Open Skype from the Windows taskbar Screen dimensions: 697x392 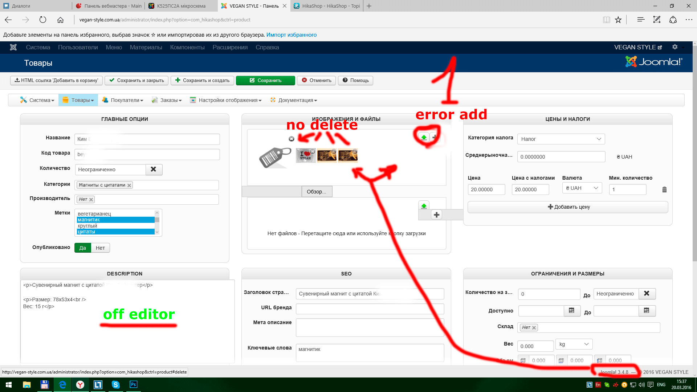pyautogui.click(x=115, y=385)
